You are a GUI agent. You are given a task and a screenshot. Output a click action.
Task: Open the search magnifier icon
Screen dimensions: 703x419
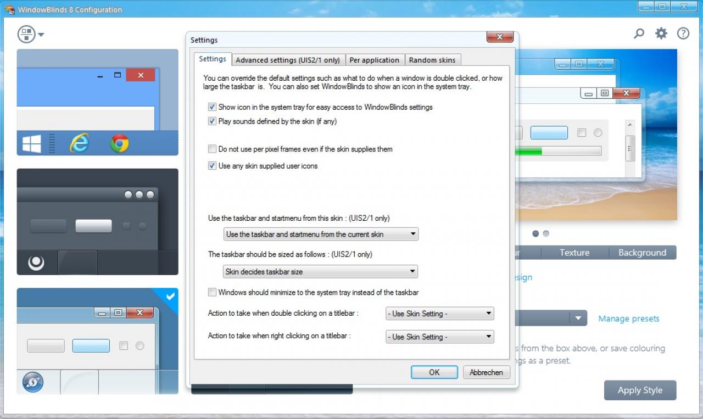[639, 33]
